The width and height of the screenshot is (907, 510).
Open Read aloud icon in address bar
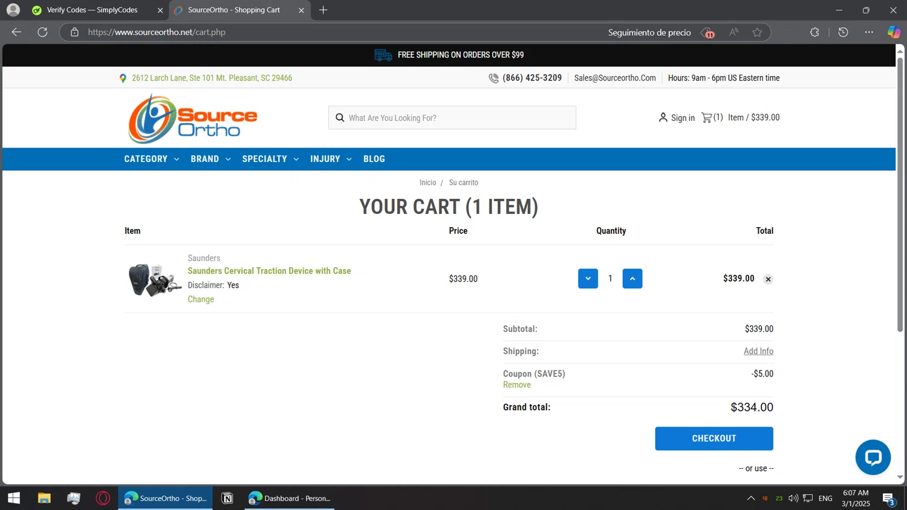[x=733, y=32]
